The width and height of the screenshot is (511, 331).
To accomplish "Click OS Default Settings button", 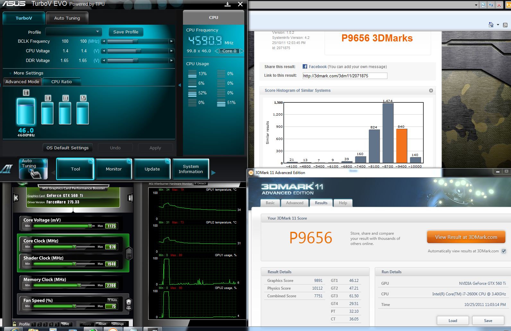I will 67,148.
